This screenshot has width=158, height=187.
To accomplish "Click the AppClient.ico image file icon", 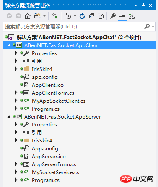I will pyautogui.click(x=26, y=85).
